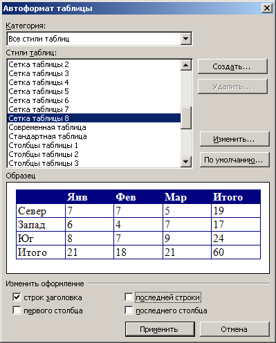Viewport: 276px width, 343px height.
Task: Enable последней строки checkbox
Action: pos(129,297)
